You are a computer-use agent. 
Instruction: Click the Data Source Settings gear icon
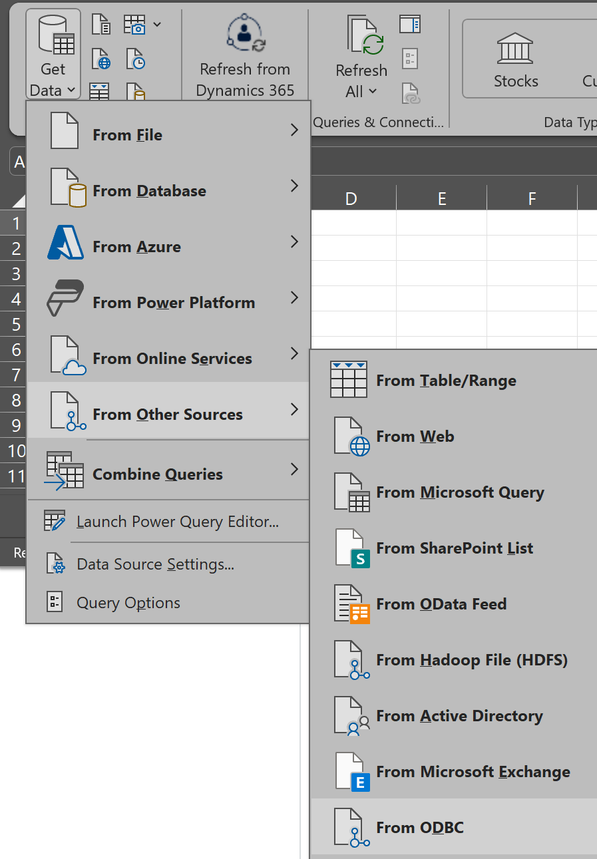click(55, 564)
